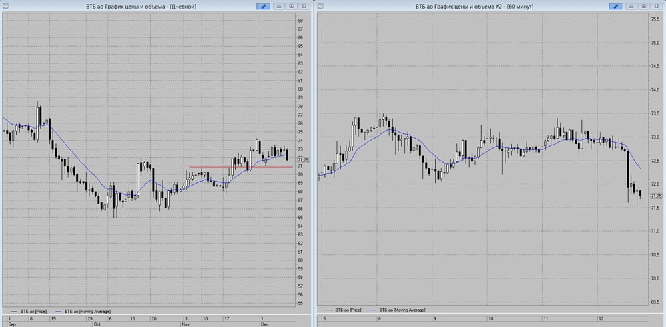Screen dimensions: 666x327
Task: Close the Дневной chart window
Action: (x=304, y=7)
